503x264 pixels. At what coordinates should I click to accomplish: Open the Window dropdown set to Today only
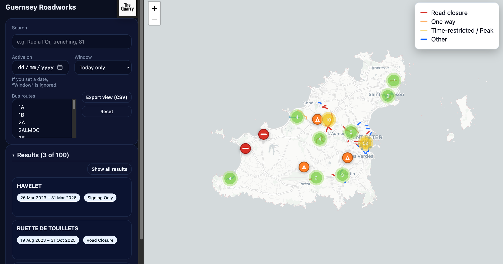(103, 68)
